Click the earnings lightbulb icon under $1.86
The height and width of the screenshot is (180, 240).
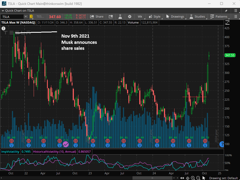coord(11,145)
